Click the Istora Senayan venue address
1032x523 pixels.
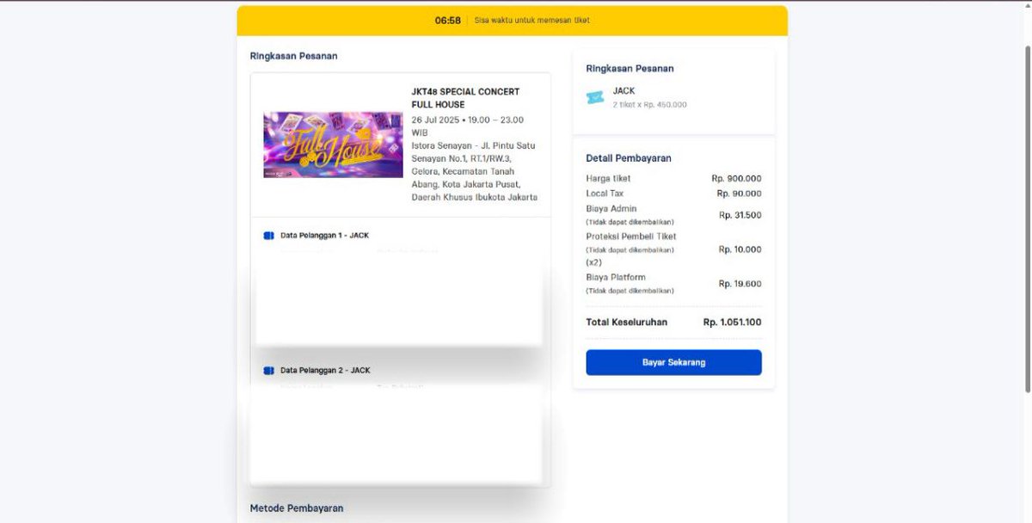tap(475, 171)
